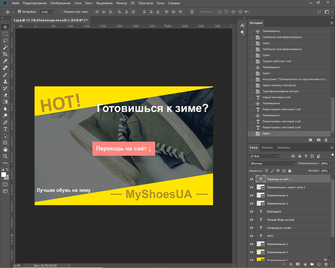Open the Фильтр menu
The width and height of the screenshot is (335, 268).
point(122,3)
